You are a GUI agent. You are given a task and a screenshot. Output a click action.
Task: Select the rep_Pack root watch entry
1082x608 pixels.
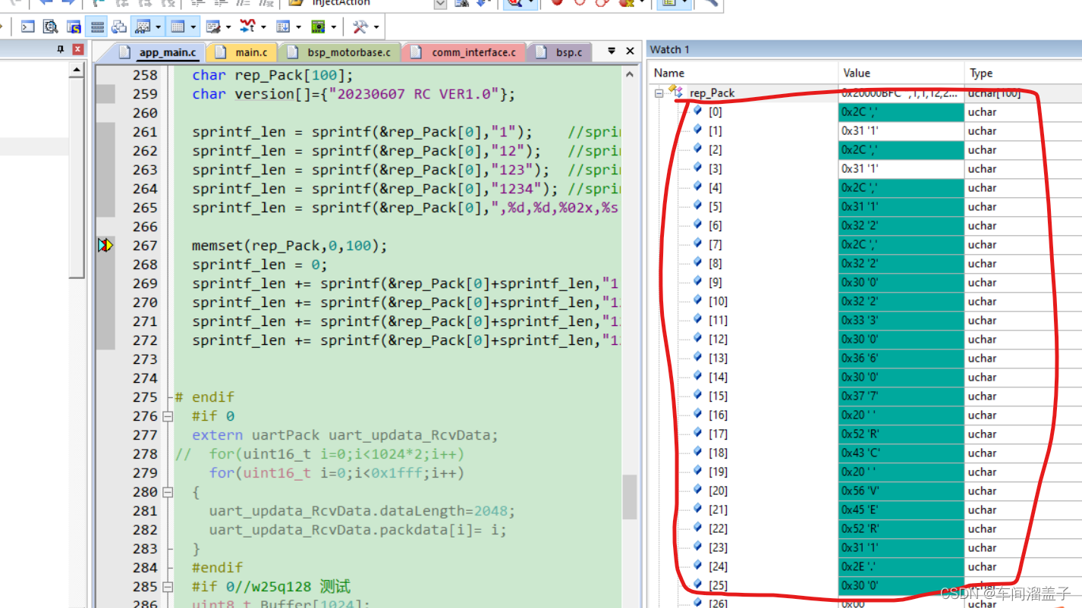712,93
